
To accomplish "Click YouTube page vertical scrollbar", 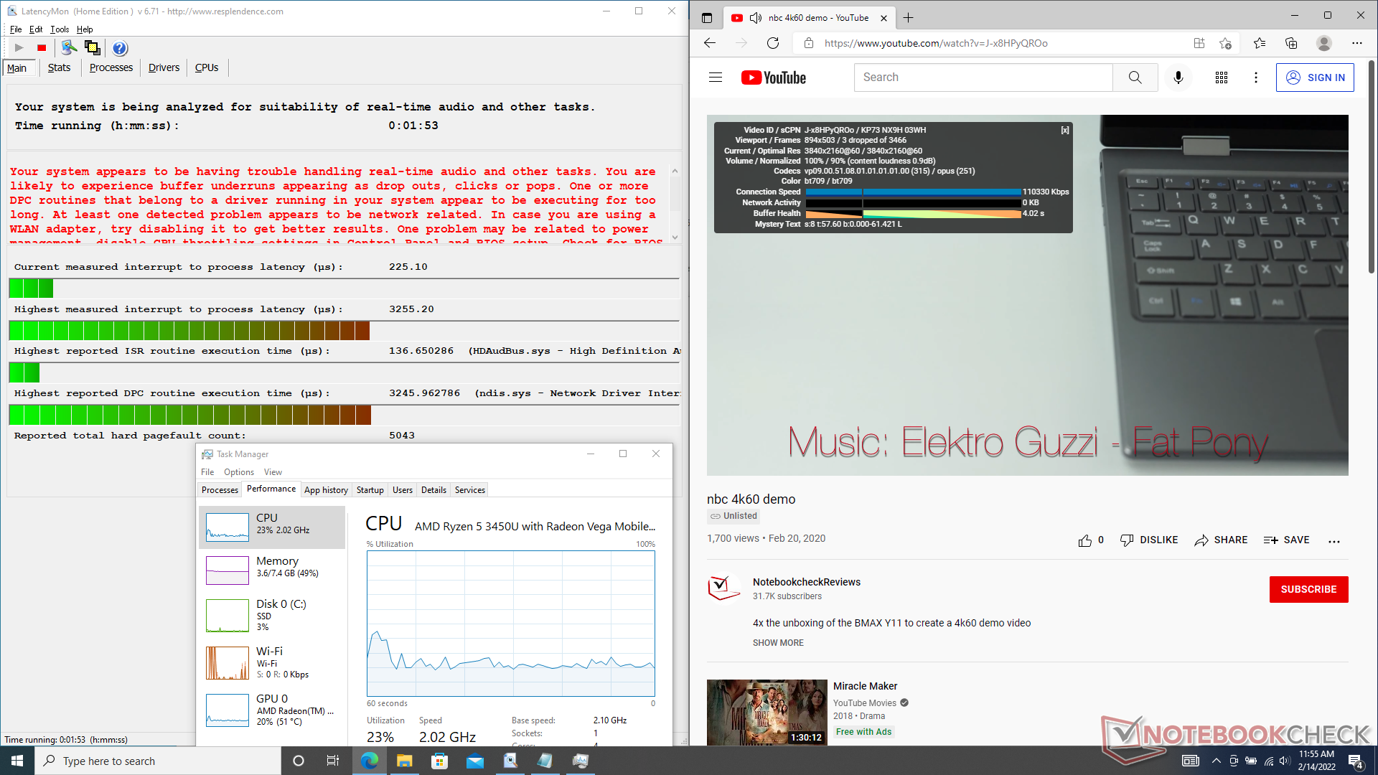I will (1372, 167).
